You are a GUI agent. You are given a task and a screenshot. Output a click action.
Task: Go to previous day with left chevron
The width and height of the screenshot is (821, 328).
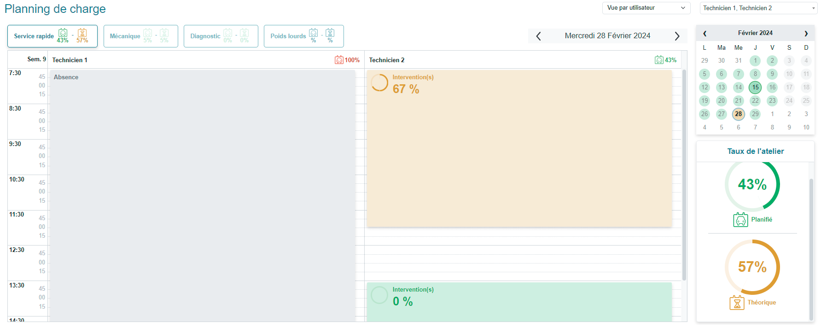538,36
